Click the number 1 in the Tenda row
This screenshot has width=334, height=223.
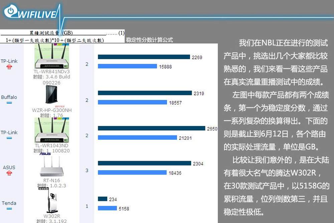tap(87, 206)
